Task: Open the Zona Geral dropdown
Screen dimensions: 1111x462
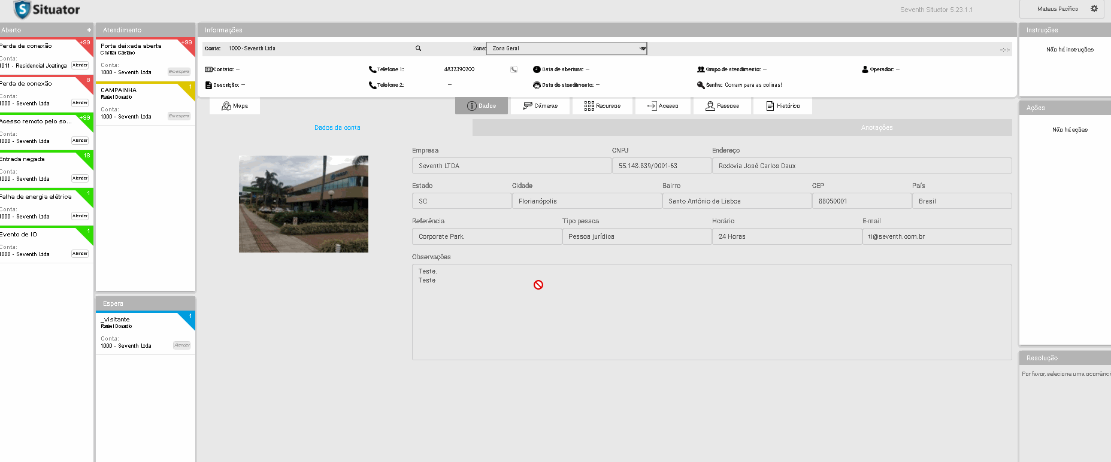Action: (x=567, y=48)
